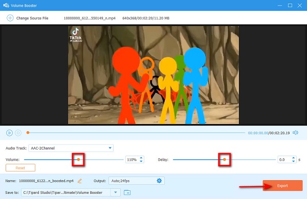Edit output file name pencil icon
This screenshot has width=307, height=199.
(79, 181)
